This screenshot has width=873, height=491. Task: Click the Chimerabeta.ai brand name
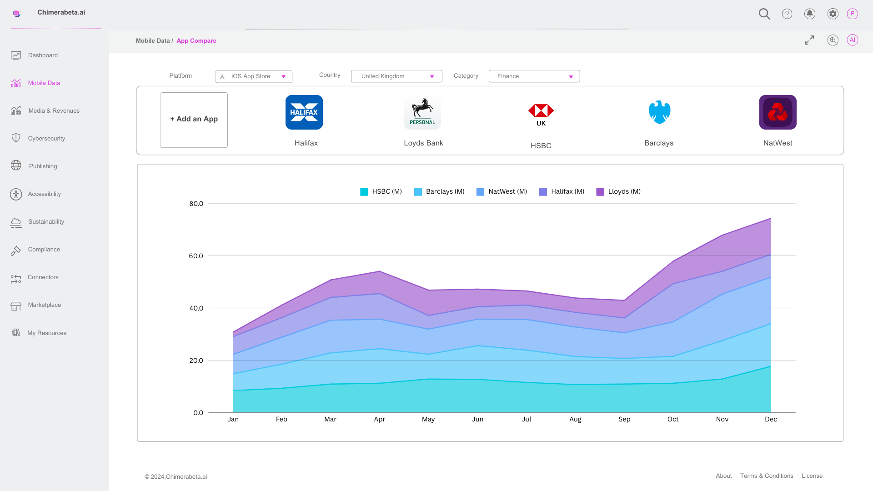click(x=61, y=12)
